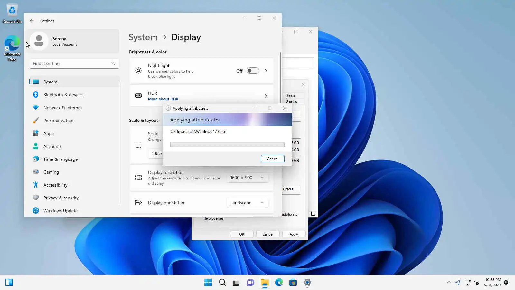
Task: Click Cancel beside OK in Properties window
Action: pyautogui.click(x=267, y=234)
